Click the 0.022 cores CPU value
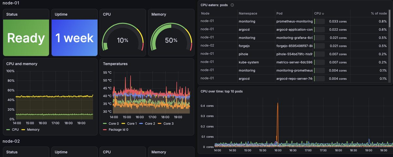The width and height of the screenshot is (393, 157). 338,29
